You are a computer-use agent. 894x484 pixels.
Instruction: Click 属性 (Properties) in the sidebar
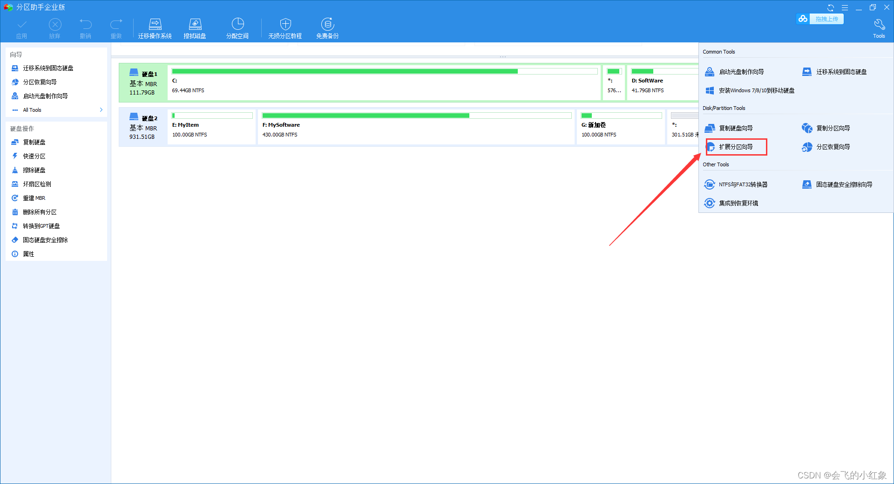(x=28, y=254)
